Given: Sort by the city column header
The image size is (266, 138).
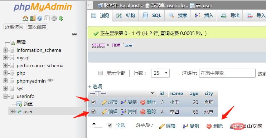Looking at the screenshot, I should (209, 94).
